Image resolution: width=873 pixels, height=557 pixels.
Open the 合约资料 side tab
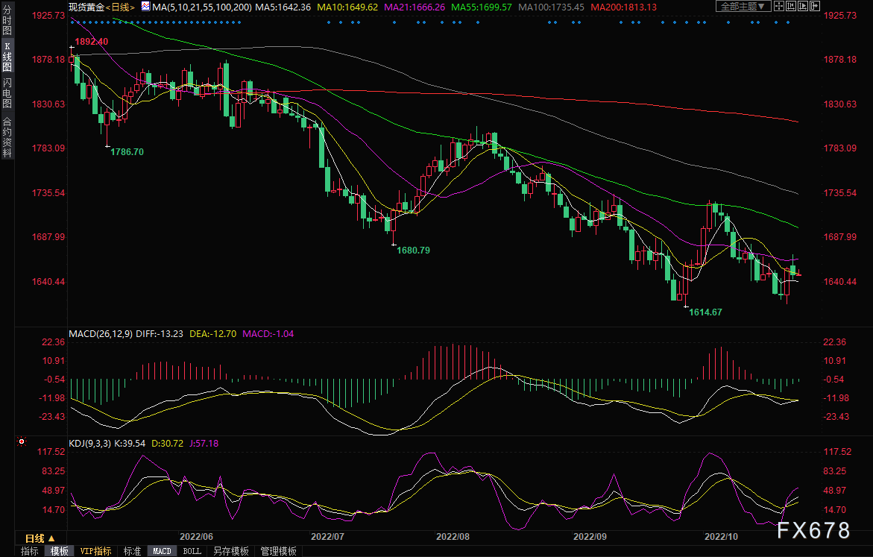click(x=7, y=137)
